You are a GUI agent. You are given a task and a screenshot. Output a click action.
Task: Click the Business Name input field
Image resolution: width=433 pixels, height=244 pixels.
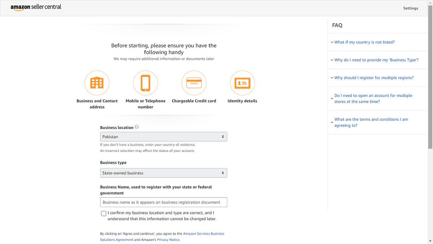163,202
